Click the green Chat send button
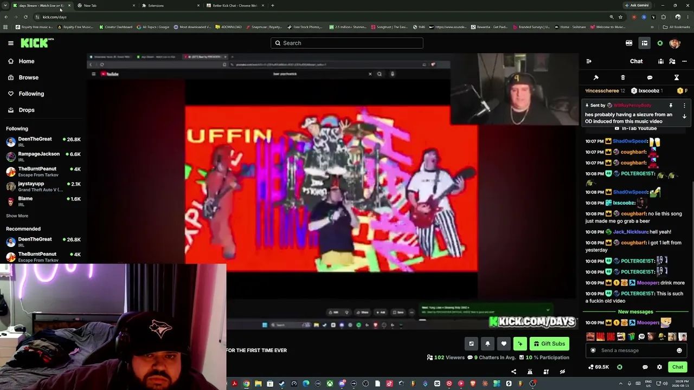Image resolution: width=694 pixels, height=390 pixels. 678,367
